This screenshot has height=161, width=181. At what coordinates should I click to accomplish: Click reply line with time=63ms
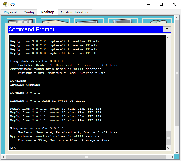56,113
